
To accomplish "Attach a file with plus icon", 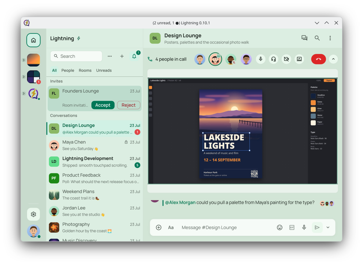I will (x=159, y=227).
